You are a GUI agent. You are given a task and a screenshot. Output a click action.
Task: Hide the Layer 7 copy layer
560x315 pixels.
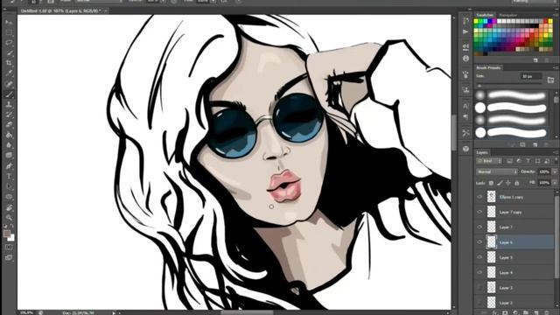click(x=479, y=212)
